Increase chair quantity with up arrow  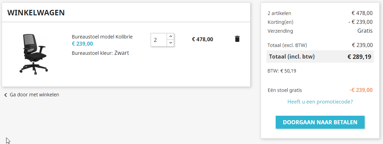pos(171,36)
